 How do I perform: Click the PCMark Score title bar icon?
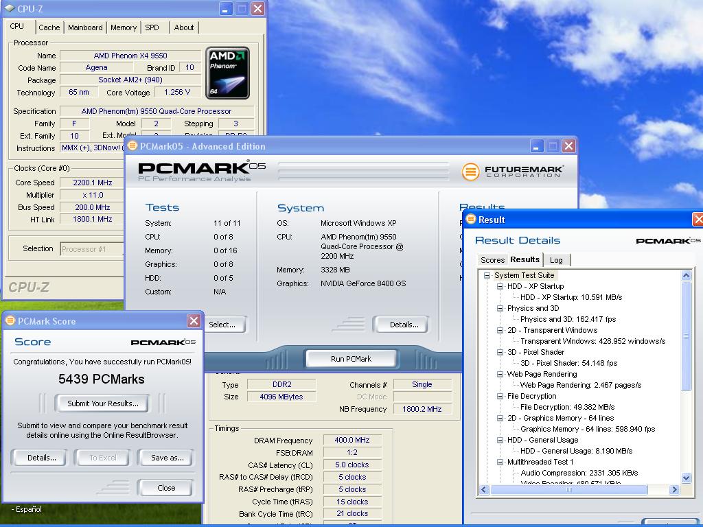10,320
